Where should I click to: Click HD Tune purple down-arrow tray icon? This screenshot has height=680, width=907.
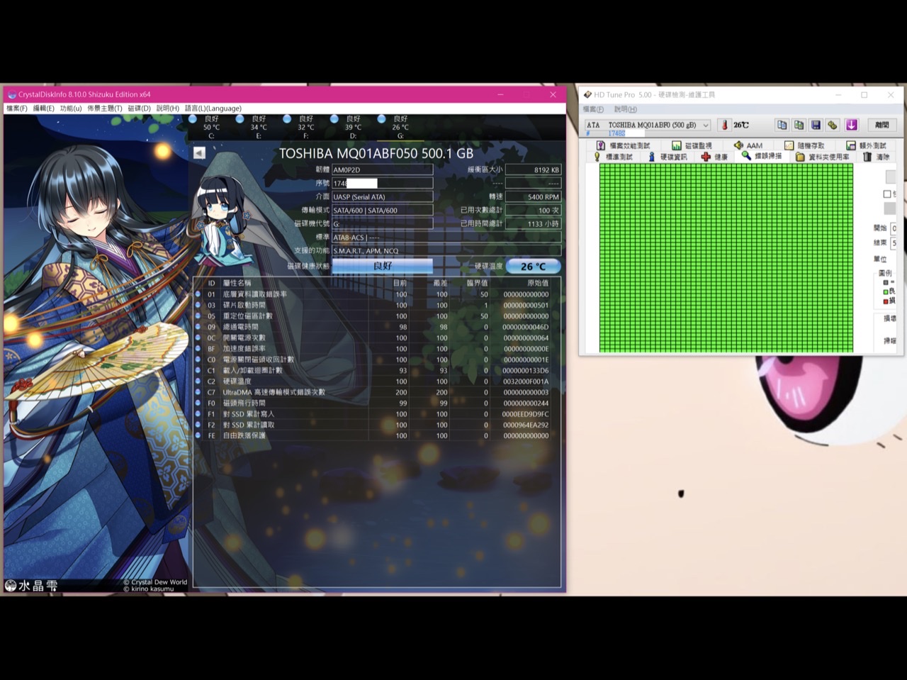[851, 125]
